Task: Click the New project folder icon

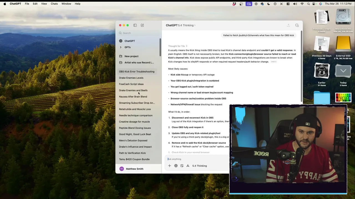Action: (x=121, y=56)
